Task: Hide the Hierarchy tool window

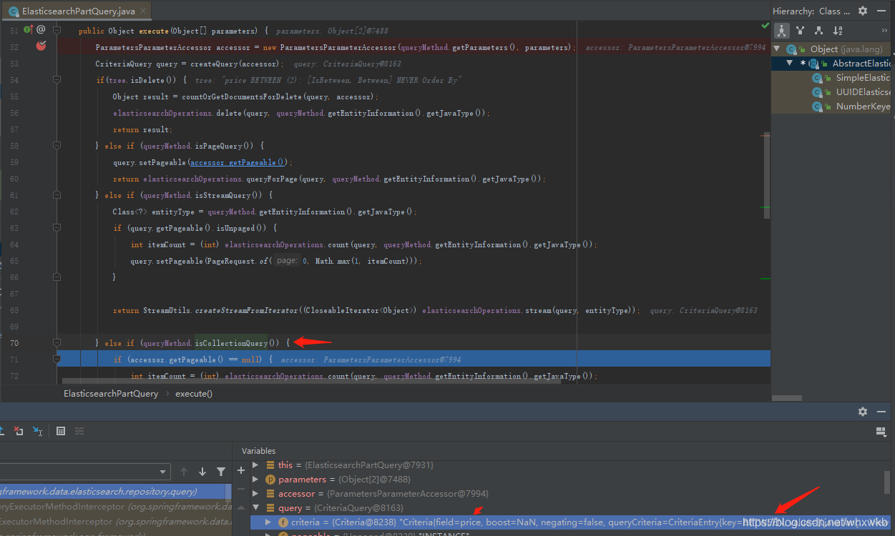Action: 881,11
